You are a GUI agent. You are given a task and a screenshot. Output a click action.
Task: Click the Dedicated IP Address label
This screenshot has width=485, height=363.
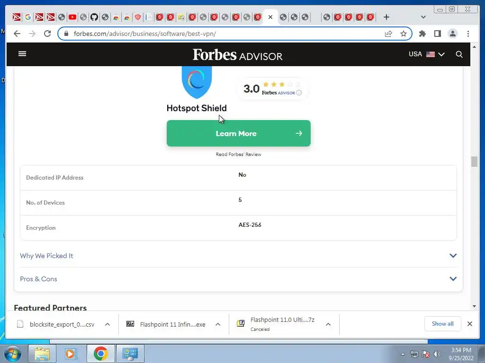pos(55,178)
